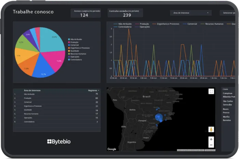239x159 pixels.
Task: Click the 11,8% orange pie slice
Action: click(28, 66)
